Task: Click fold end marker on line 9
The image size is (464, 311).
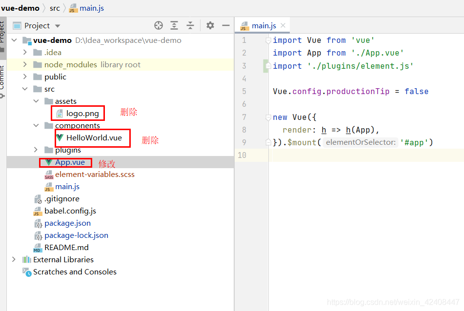Action: [x=268, y=142]
